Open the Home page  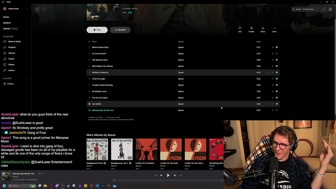click(x=6, y=17)
